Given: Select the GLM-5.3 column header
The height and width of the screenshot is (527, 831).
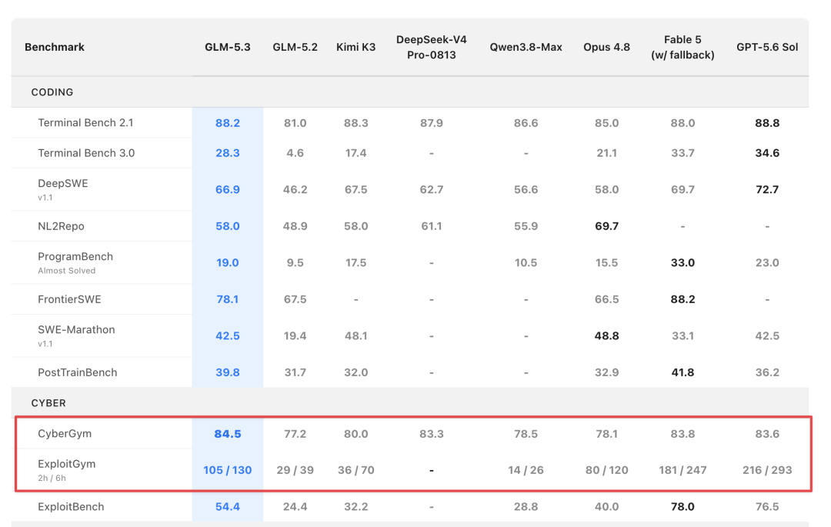Looking at the screenshot, I should click(227, 47).
